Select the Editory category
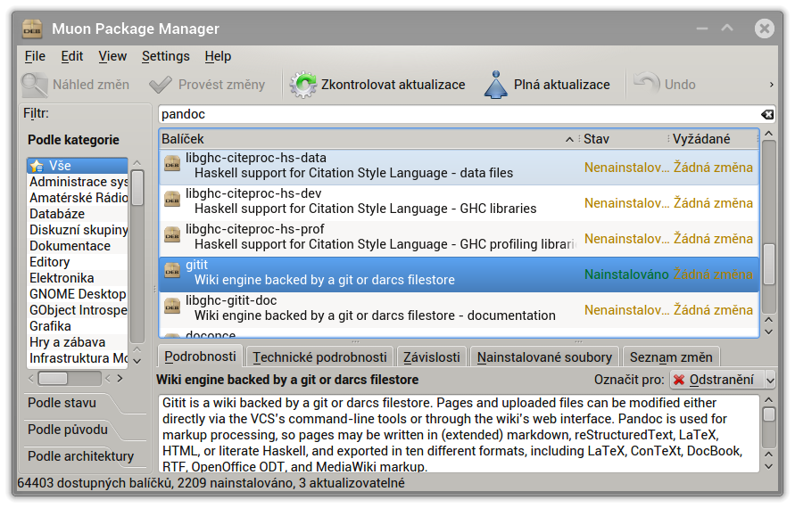The image size is (795, 508). 77,262
